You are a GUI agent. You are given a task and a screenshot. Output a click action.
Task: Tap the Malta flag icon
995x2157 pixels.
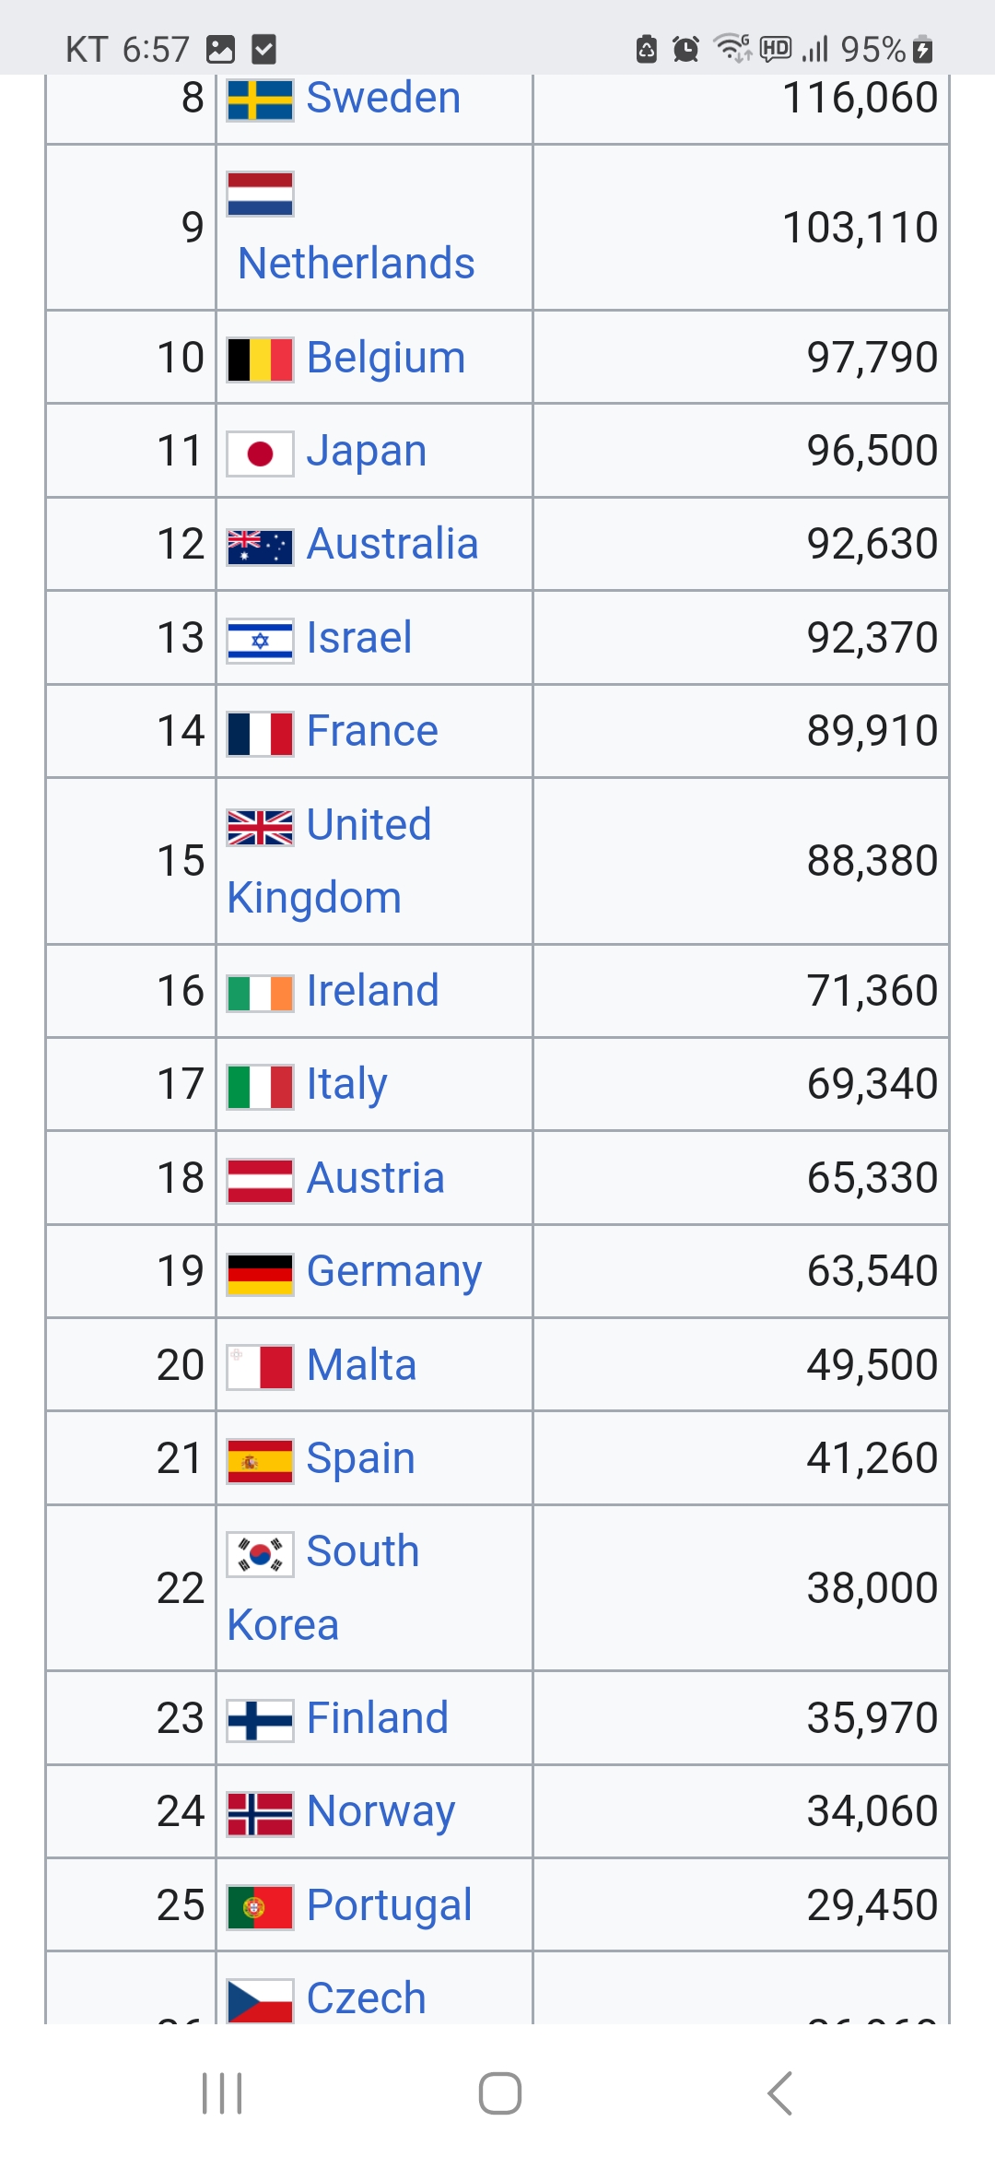point(261,1367)
